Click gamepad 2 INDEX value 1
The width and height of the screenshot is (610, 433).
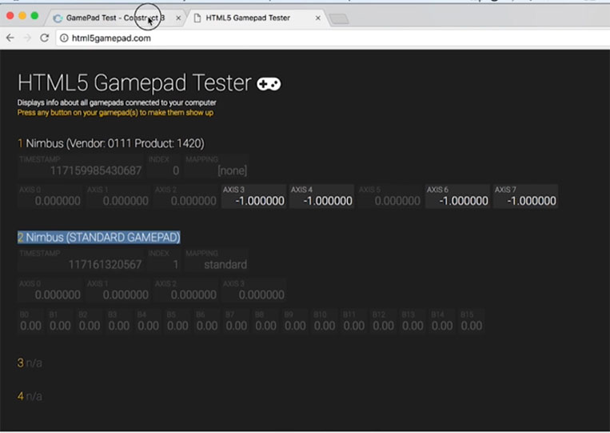tap(176, 265)
